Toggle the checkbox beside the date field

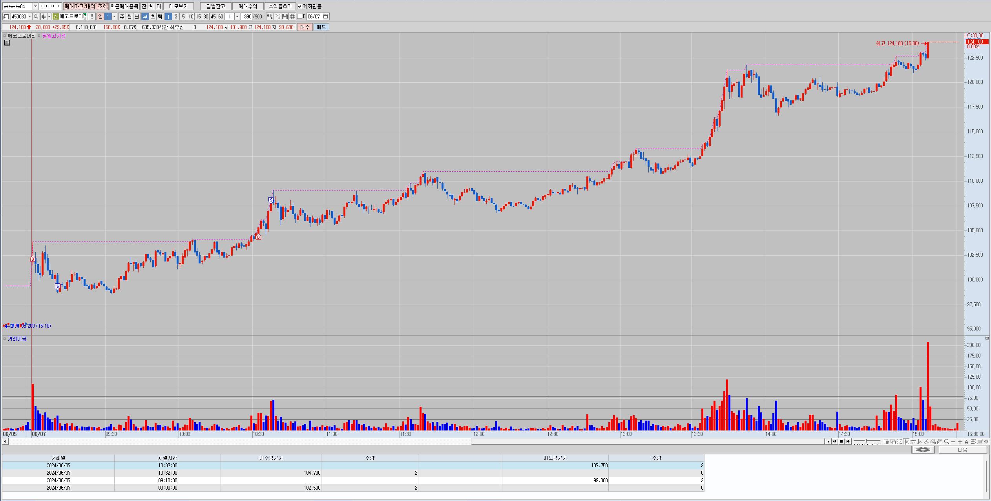point(300,16)
